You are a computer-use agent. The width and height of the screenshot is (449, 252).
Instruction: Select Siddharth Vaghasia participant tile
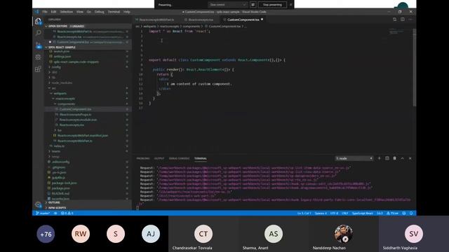tap(414, 234)
